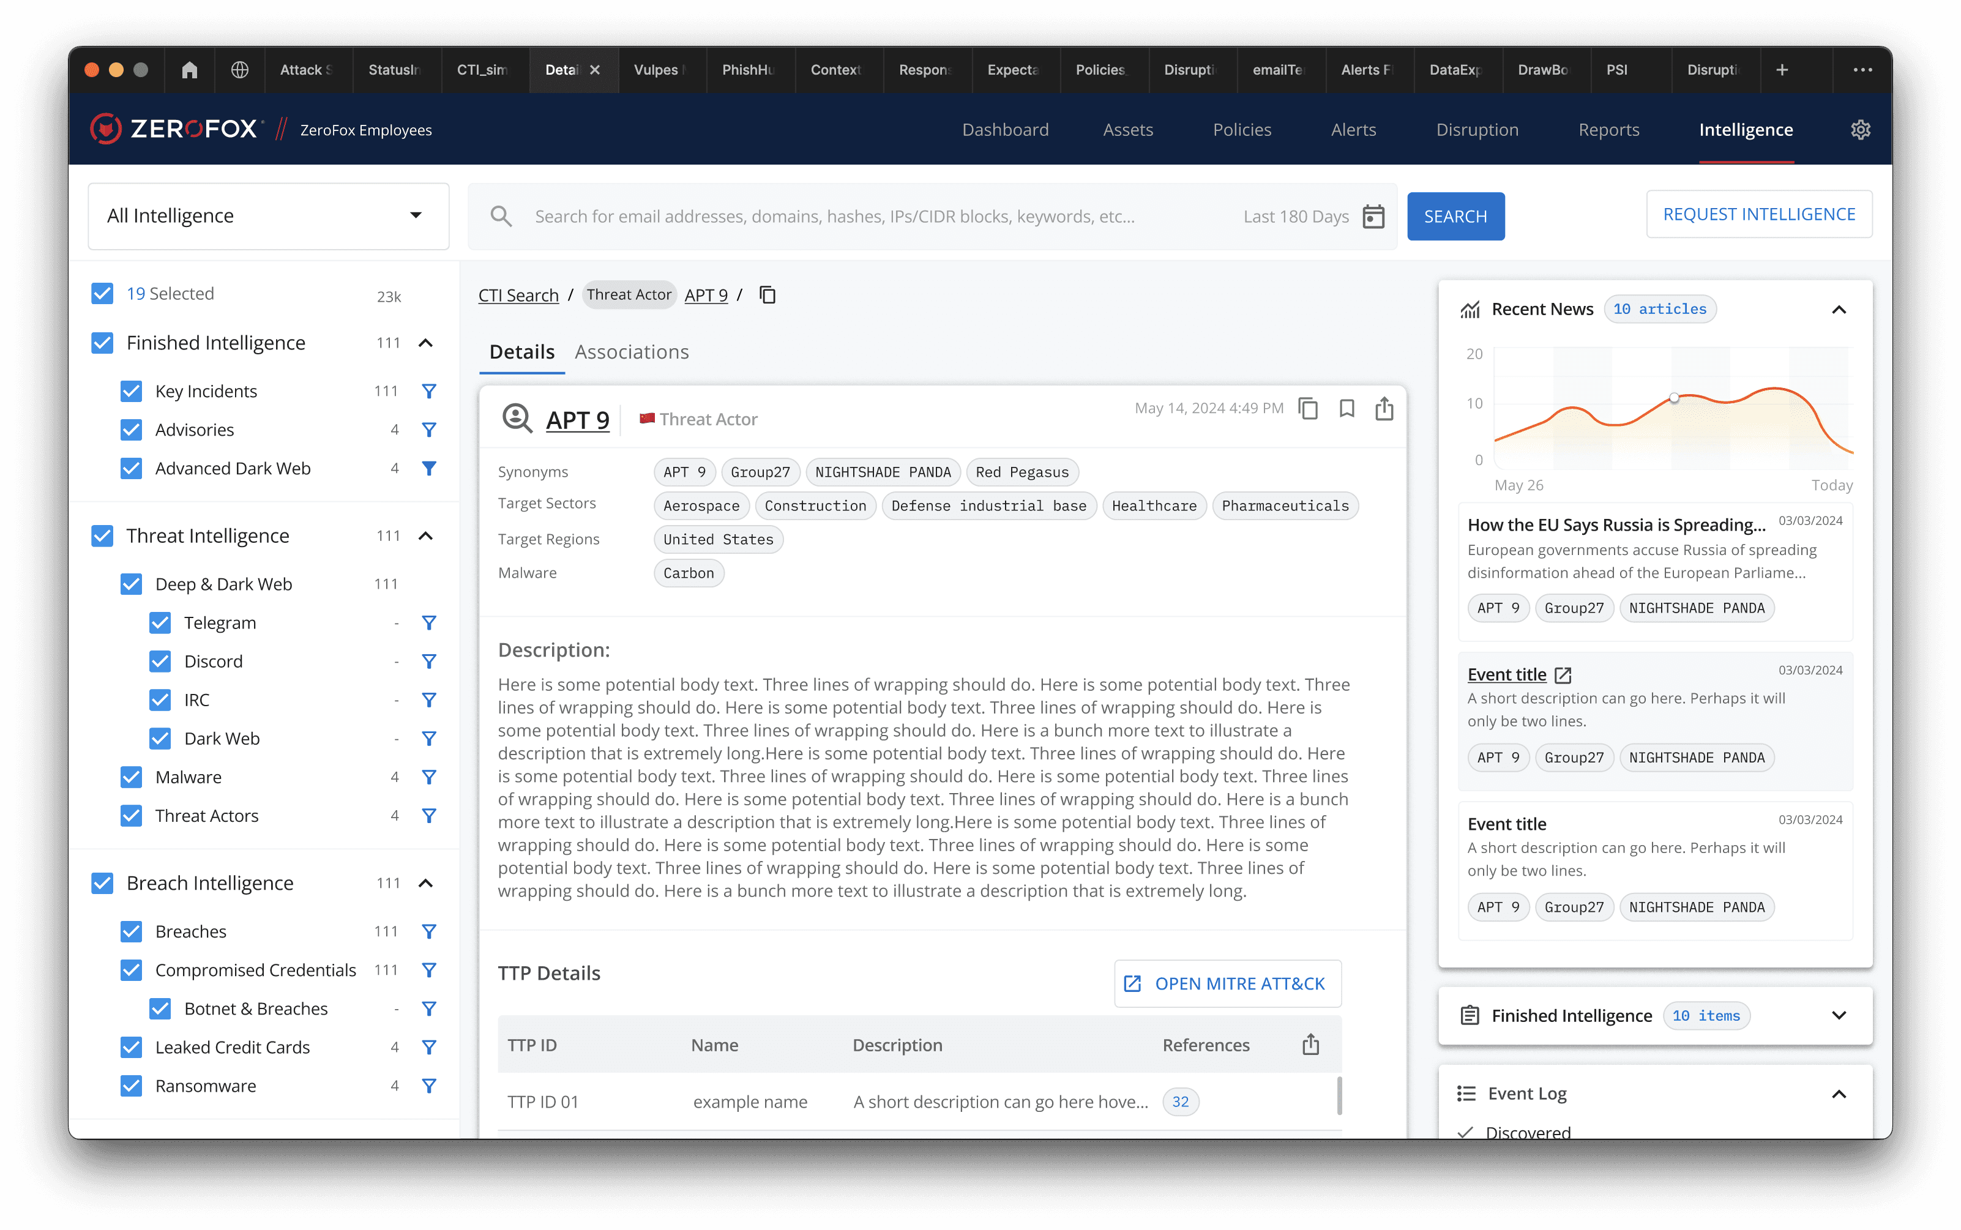Screen dimensions: 1961x1230
Task: Click the filter icon beside Key Incidents
Action: pos(429,391)
